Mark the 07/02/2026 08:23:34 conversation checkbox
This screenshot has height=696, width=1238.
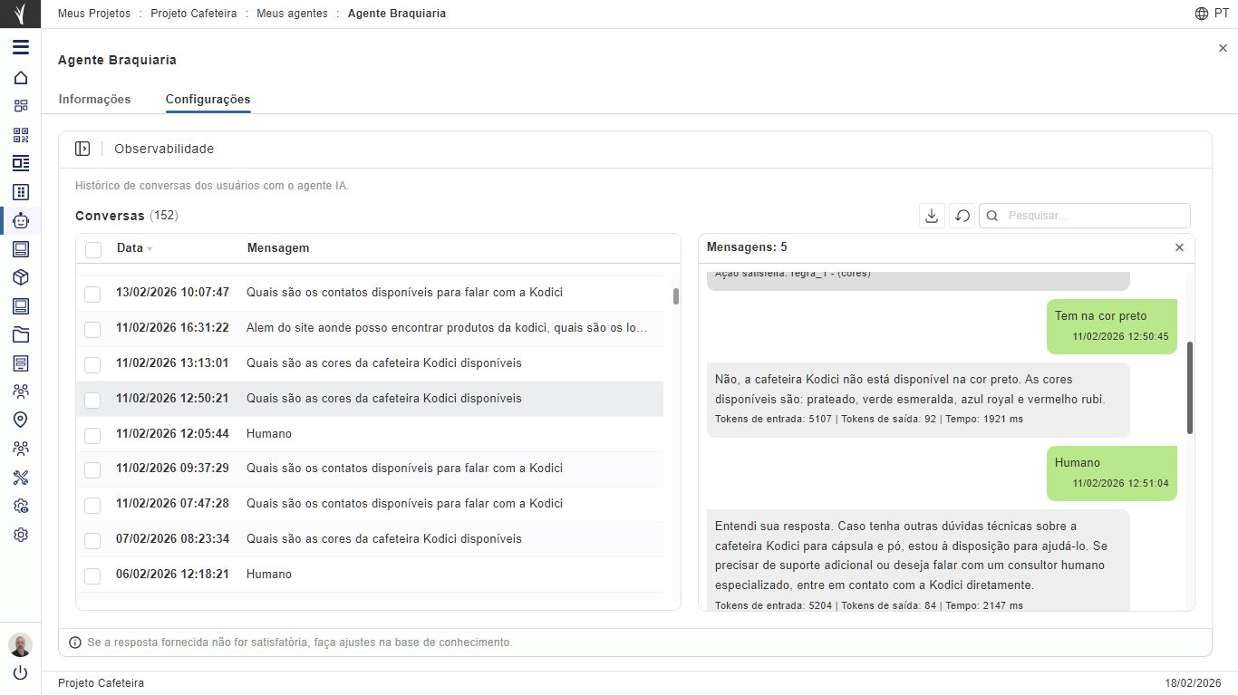(x=92, y=540)
